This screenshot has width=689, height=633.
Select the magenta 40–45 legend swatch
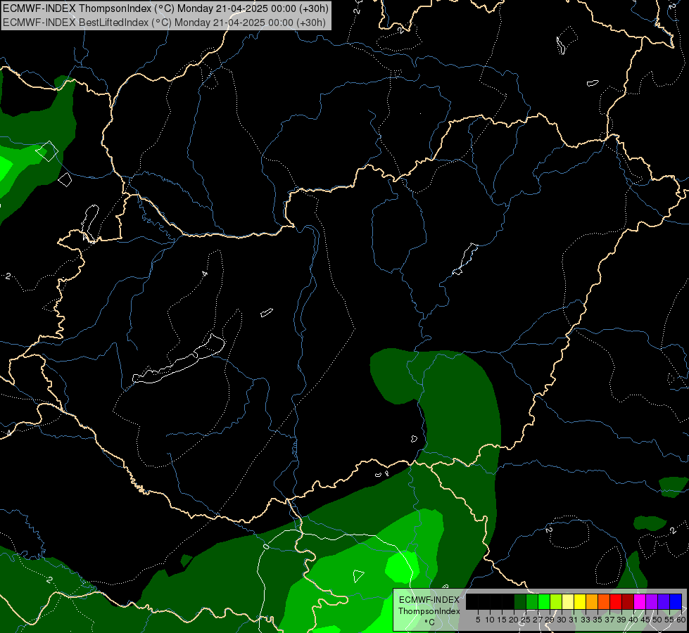(640, 601)
